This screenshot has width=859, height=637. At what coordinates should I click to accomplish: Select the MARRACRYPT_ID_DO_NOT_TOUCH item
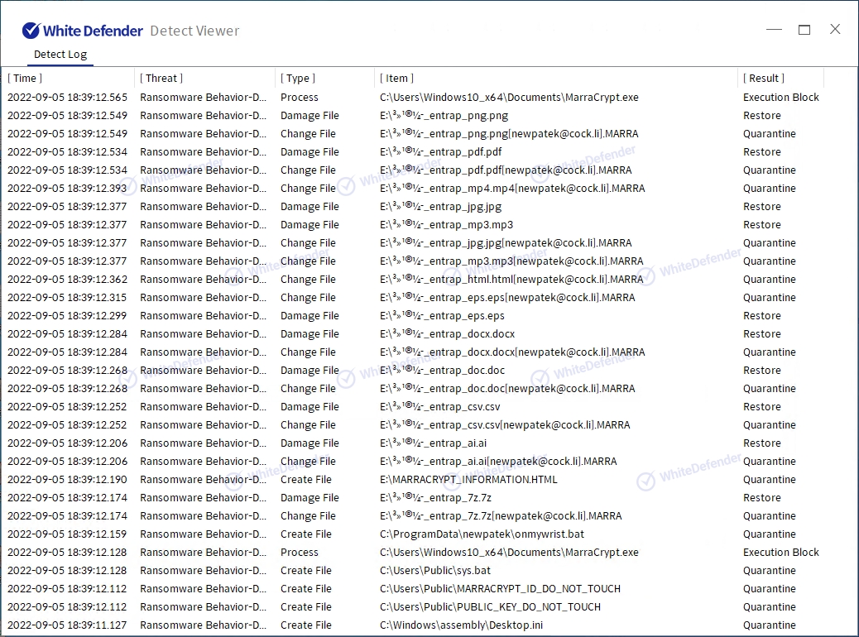(500, 589)
